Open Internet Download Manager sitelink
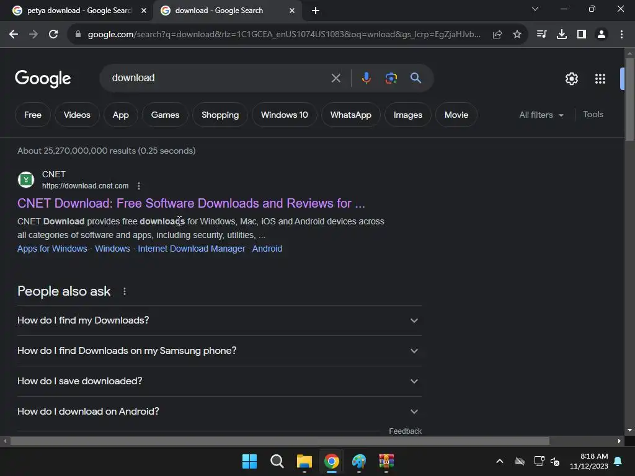This screenshot has height=476, width=635. (192, 249)
